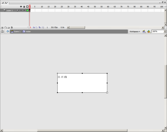Click Center Frame icon in timeline status bar

30,28
